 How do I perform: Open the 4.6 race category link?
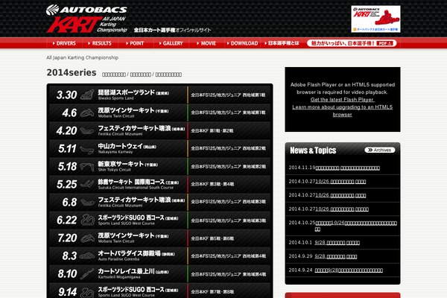[x=228, y=112]
